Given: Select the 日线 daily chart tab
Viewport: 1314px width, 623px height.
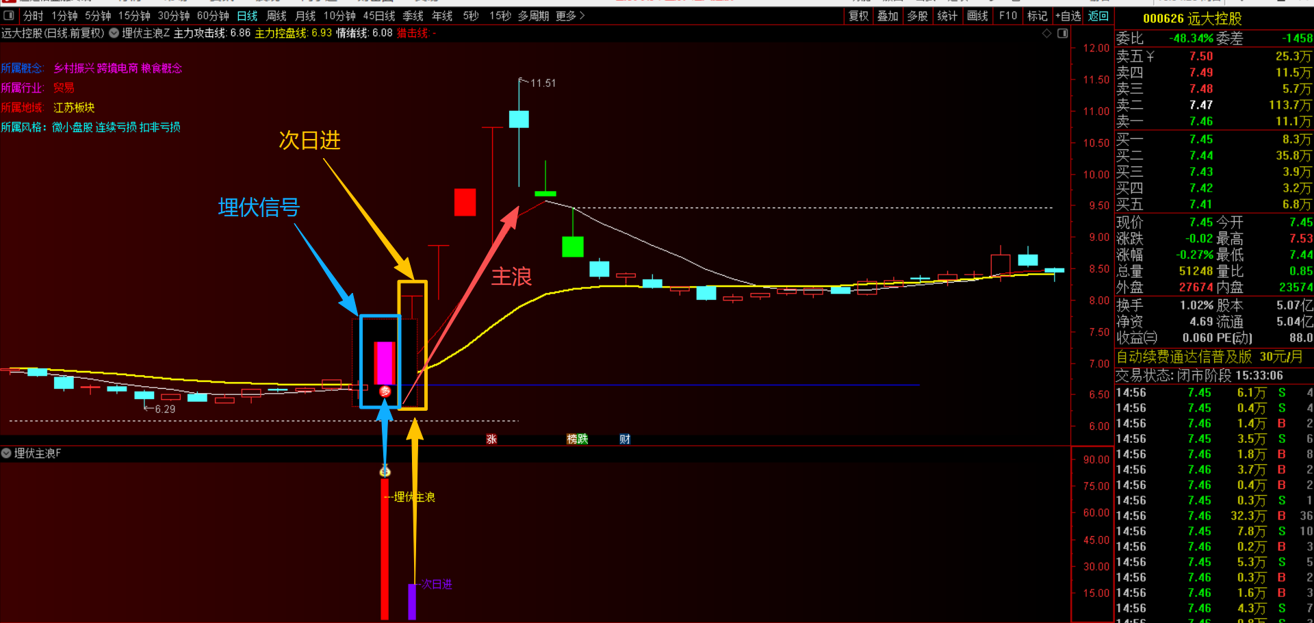Looking at the screenshot, I should (247, 16).
